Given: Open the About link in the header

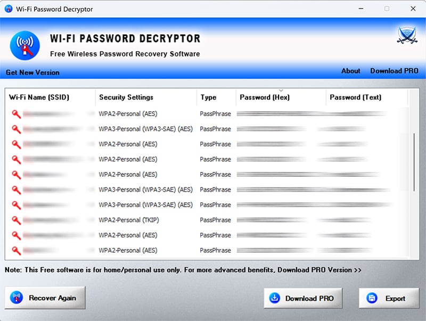Looking at the screenshot, I should tap(350, 71).
